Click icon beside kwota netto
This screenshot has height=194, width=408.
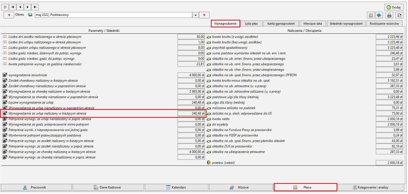coord(209,119)
